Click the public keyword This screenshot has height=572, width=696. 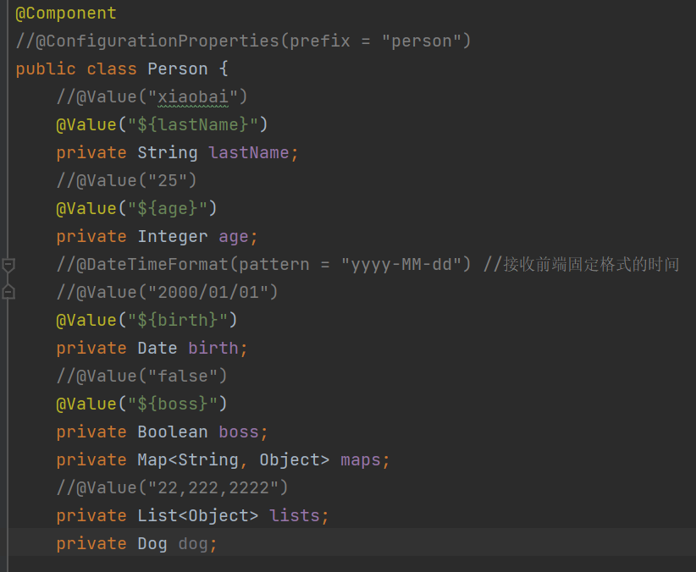pos(46,69)
